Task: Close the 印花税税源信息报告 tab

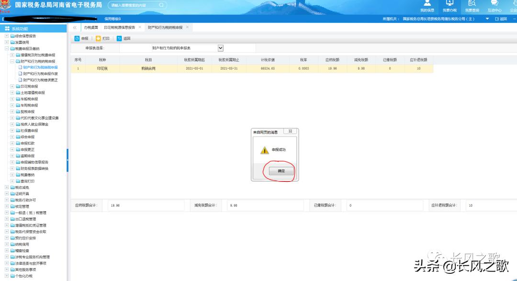Action: [x=140, y=27]
